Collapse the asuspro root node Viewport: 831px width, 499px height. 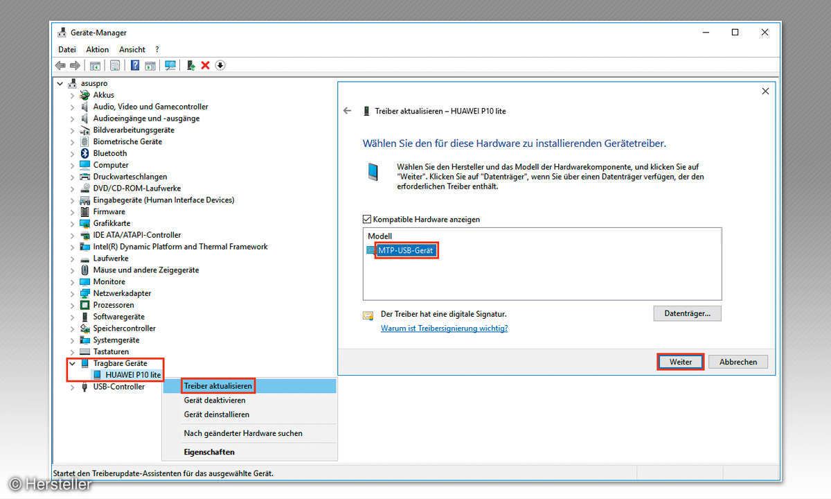(60, 83)
